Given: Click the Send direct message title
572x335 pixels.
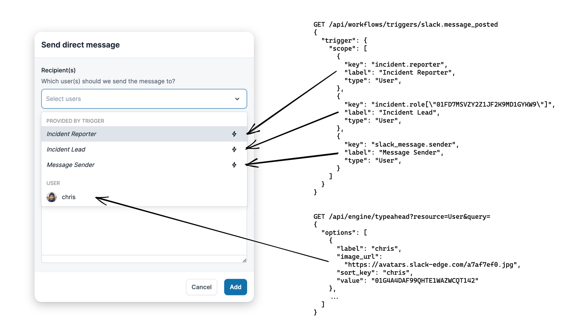Looking at the screenshot, I should (x=80, y=45).
